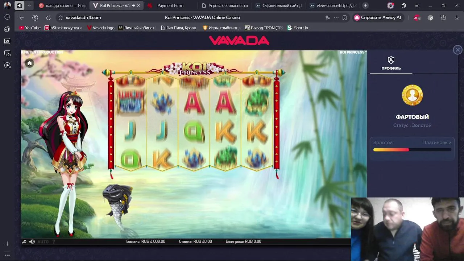
Task: Click the site protection shield icon
Action: click(61, 17)
